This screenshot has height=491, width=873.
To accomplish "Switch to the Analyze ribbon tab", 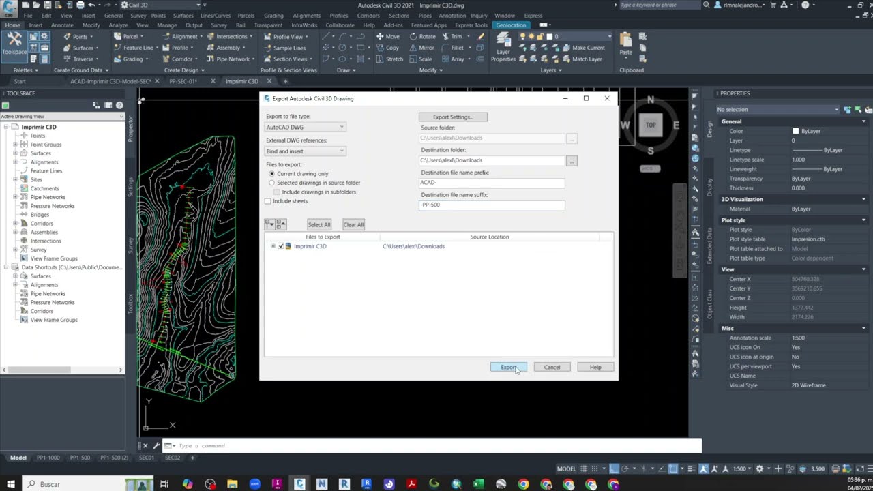I will pos(118,25).
